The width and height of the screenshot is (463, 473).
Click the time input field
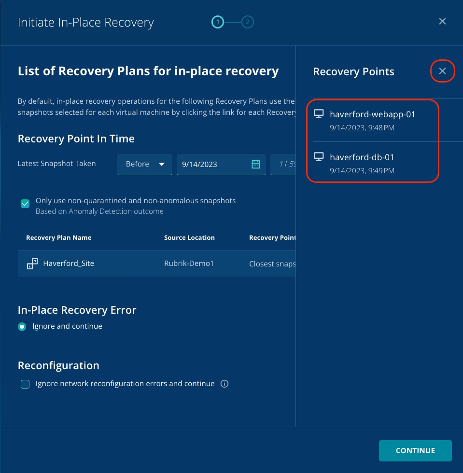[284, 164]
